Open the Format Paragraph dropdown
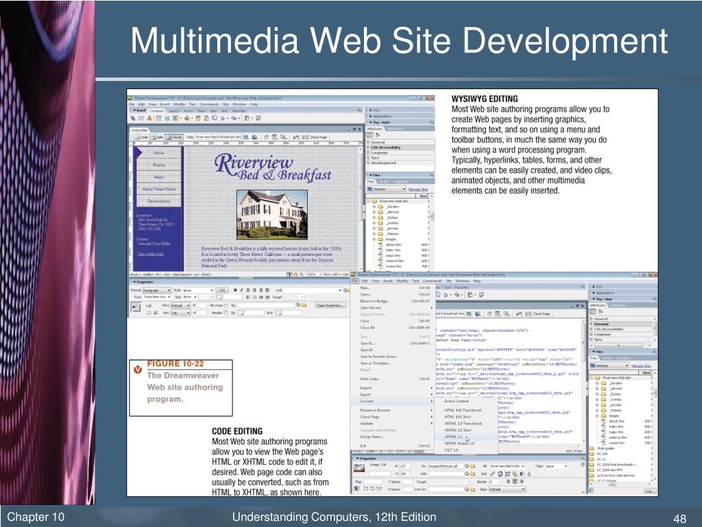The width and height of the screenshot is (702, 527). coord(156,290)
